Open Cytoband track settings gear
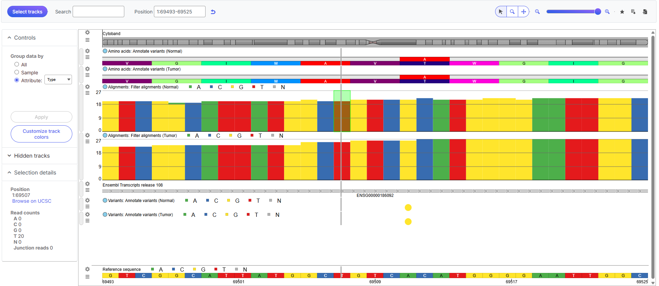Image resolution: width=659 pixels, height=286 pixels. [87, 32]
